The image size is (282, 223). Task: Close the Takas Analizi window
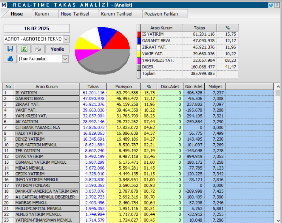tap(277, 5)
